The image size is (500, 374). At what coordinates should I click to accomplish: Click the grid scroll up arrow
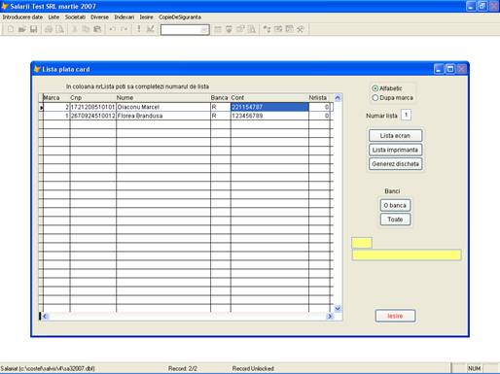coord(338,97)
